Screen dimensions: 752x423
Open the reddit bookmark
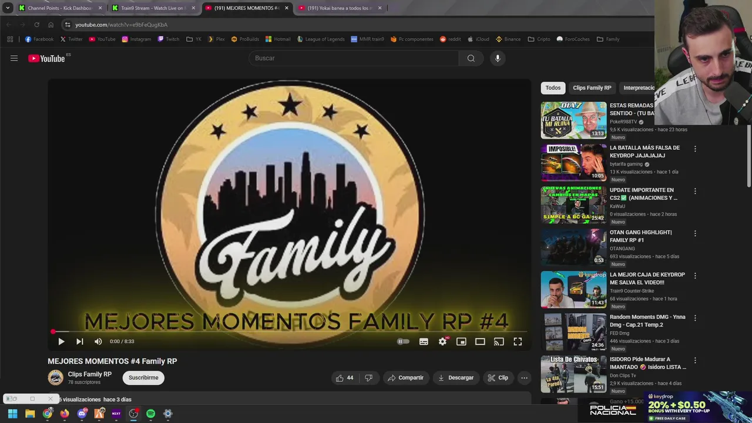[x=450, y=39]
